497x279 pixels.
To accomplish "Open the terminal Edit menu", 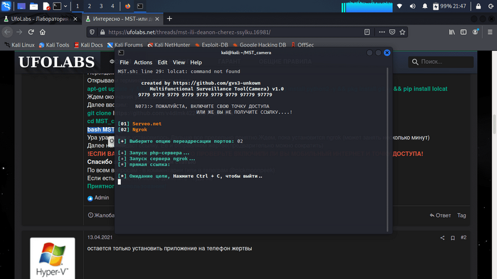I will coord(163,63).
